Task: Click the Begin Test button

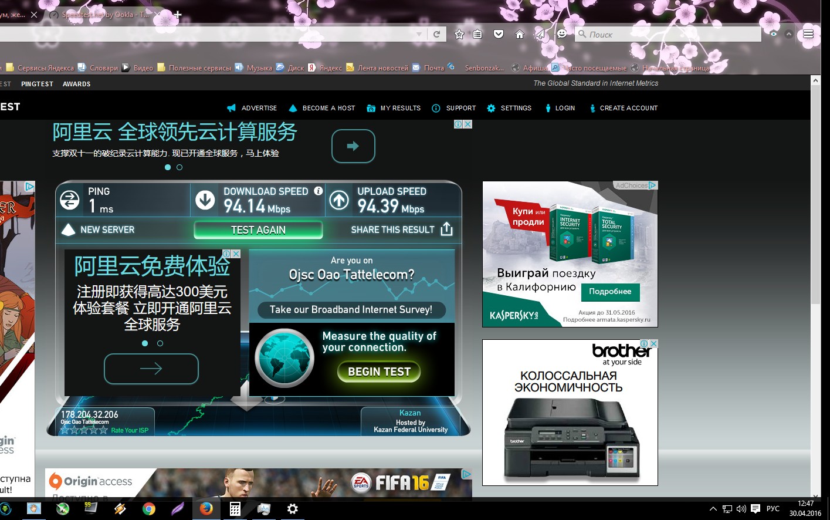Action: pos(379,372)
